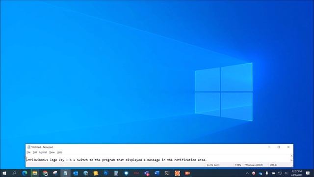Open Outlook from the taskbar
This screenshot has width=314, height=177.
coord(76,173)
